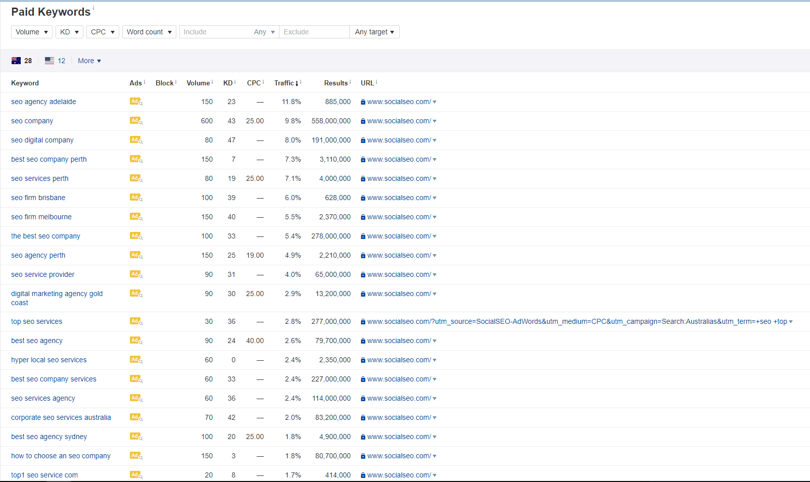Click the Australian flag icon above the table
The height and width of the screenshot is (482, 810).
click(16, 60)
